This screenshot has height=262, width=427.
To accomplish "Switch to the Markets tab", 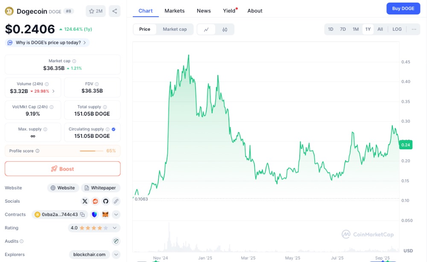I will point(175,11).
